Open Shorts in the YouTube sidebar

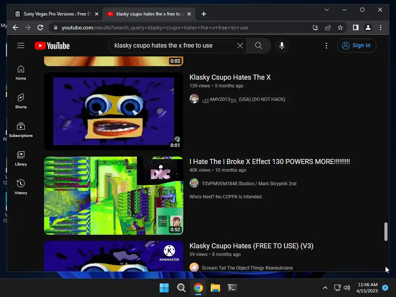21,101
